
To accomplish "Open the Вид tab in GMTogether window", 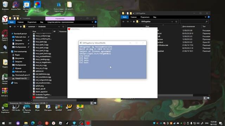I will 155,17.
